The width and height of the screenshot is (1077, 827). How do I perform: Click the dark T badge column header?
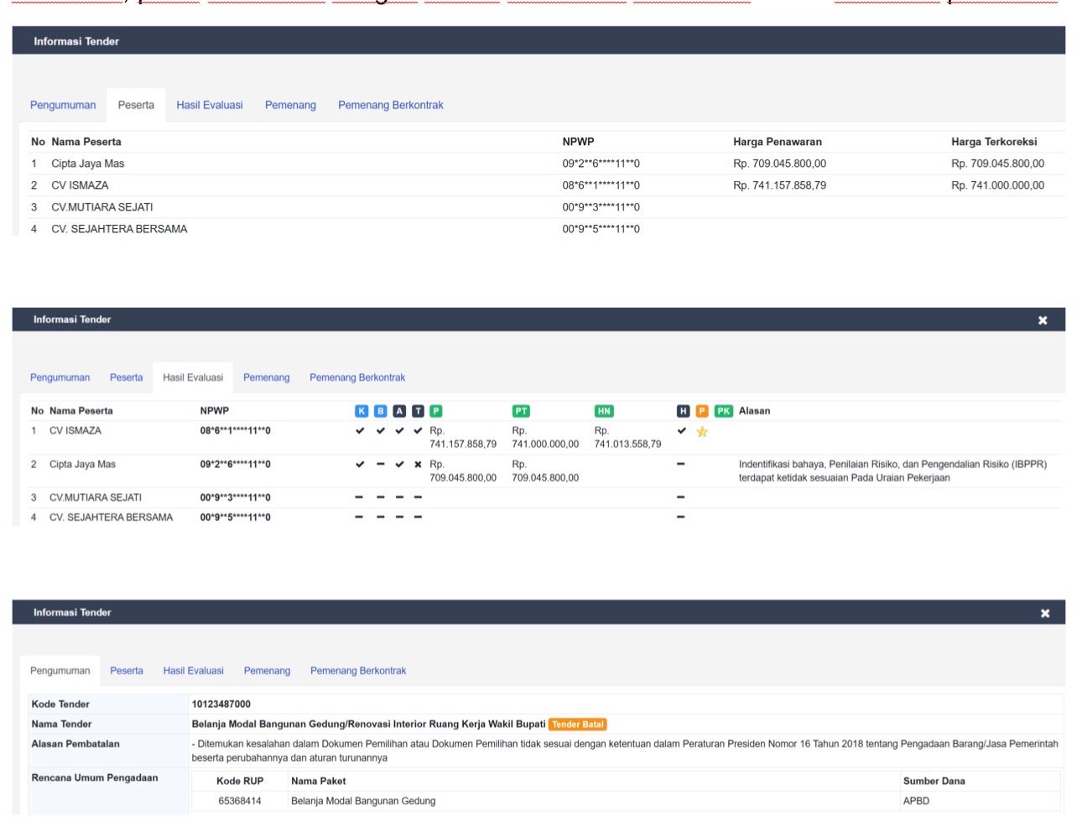418,411
